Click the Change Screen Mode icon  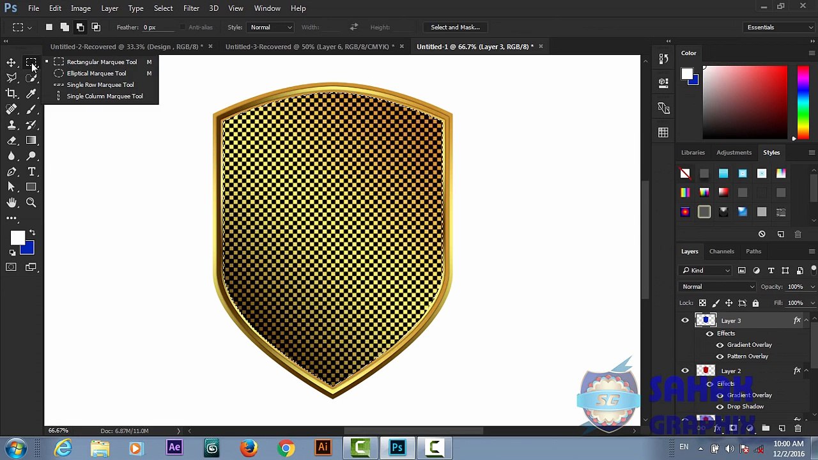click(x=31, y=267)
